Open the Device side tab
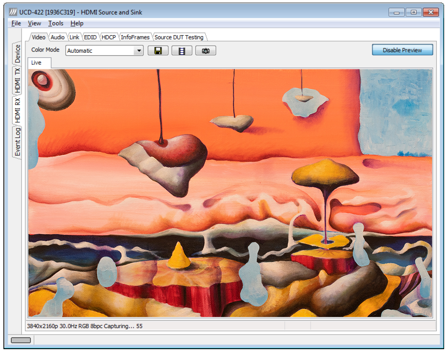Viewport: 448px width, 353px height. pyautogui.click(x=18, y=54)
